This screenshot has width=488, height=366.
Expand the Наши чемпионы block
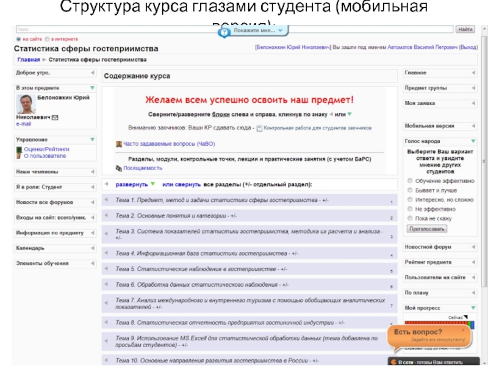93,172
